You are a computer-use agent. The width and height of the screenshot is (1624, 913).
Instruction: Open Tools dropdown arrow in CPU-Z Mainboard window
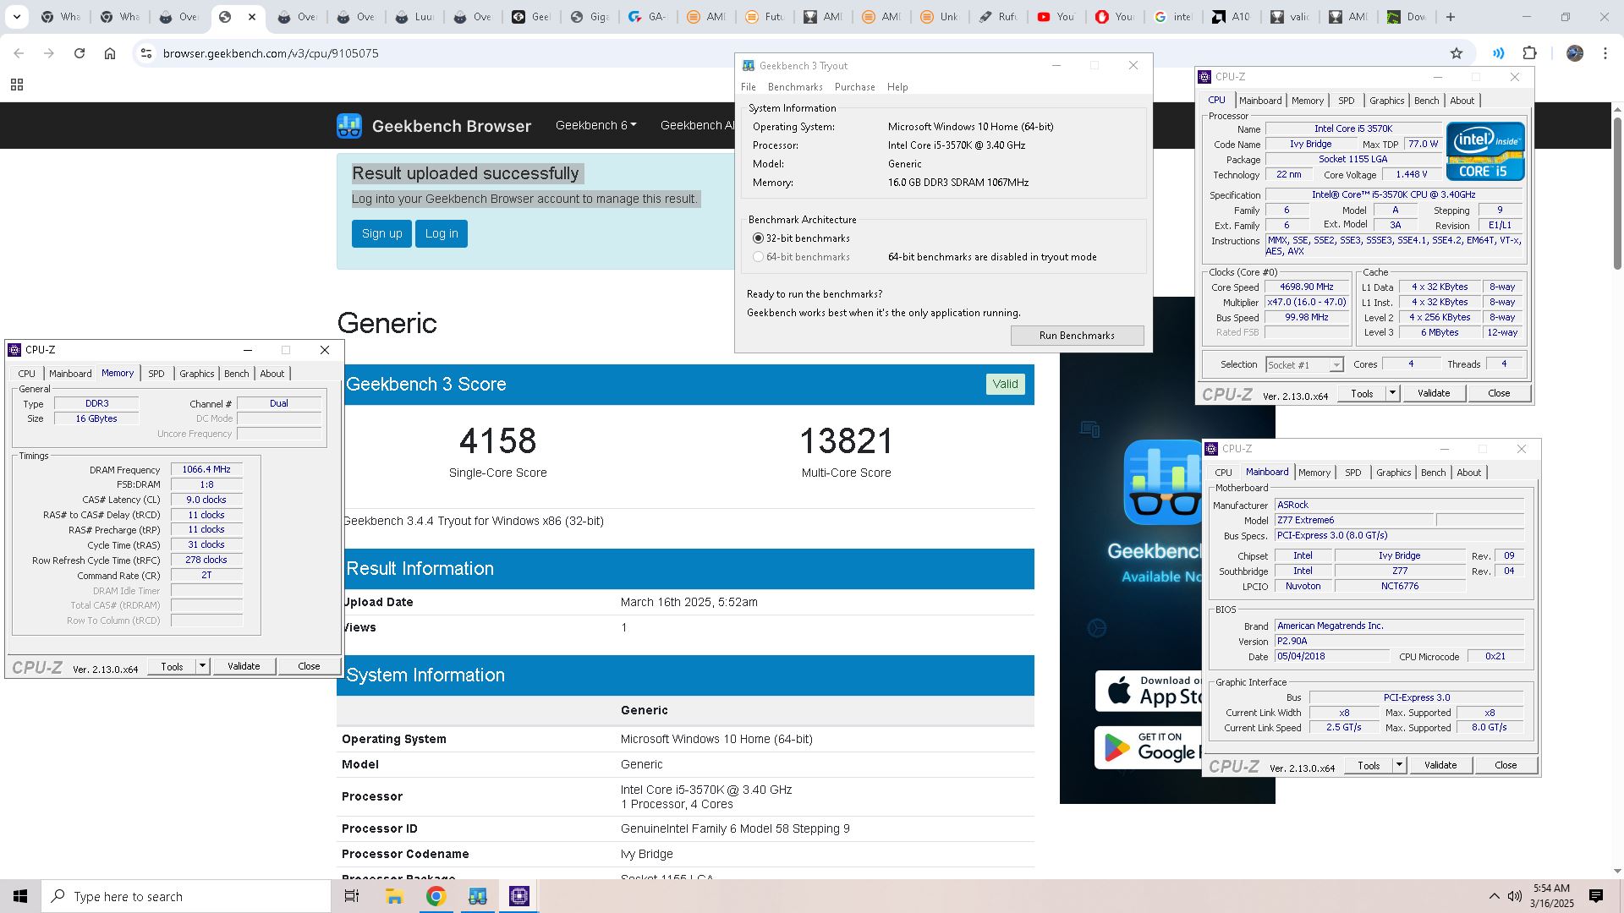1399,765
